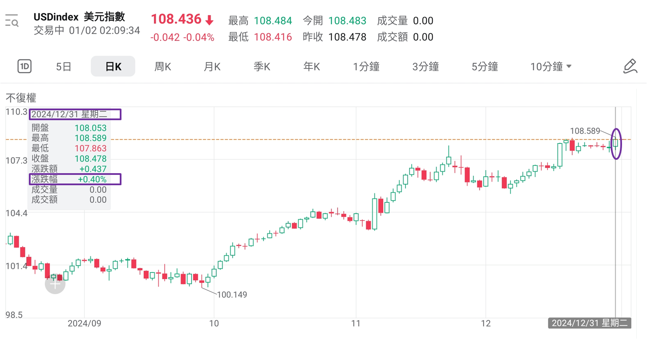Tap the gray plus circle on chart

point(55,284)
